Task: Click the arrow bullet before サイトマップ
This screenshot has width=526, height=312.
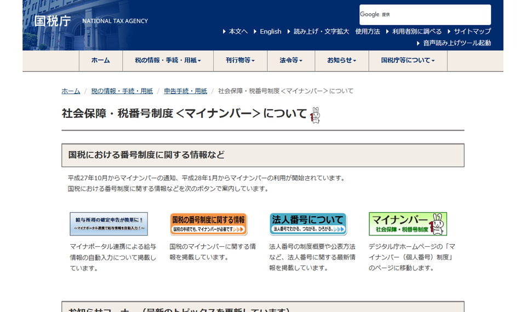Action: click(x=449, y=32)
